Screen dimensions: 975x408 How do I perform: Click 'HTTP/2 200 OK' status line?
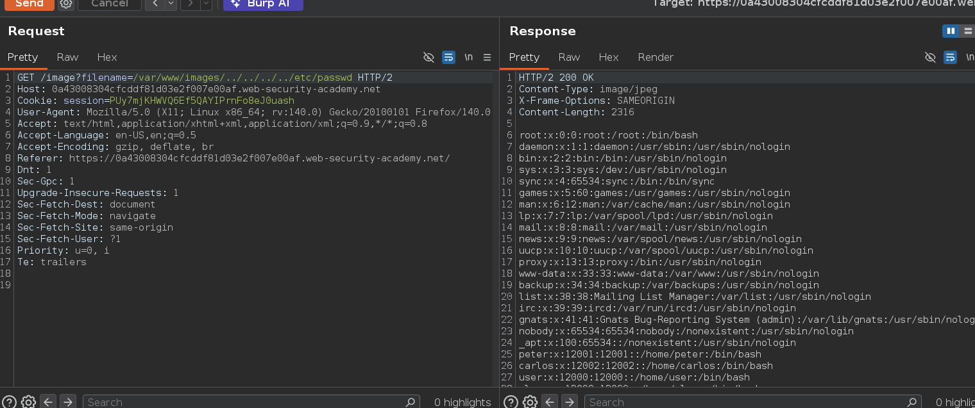tap(556, 78)
